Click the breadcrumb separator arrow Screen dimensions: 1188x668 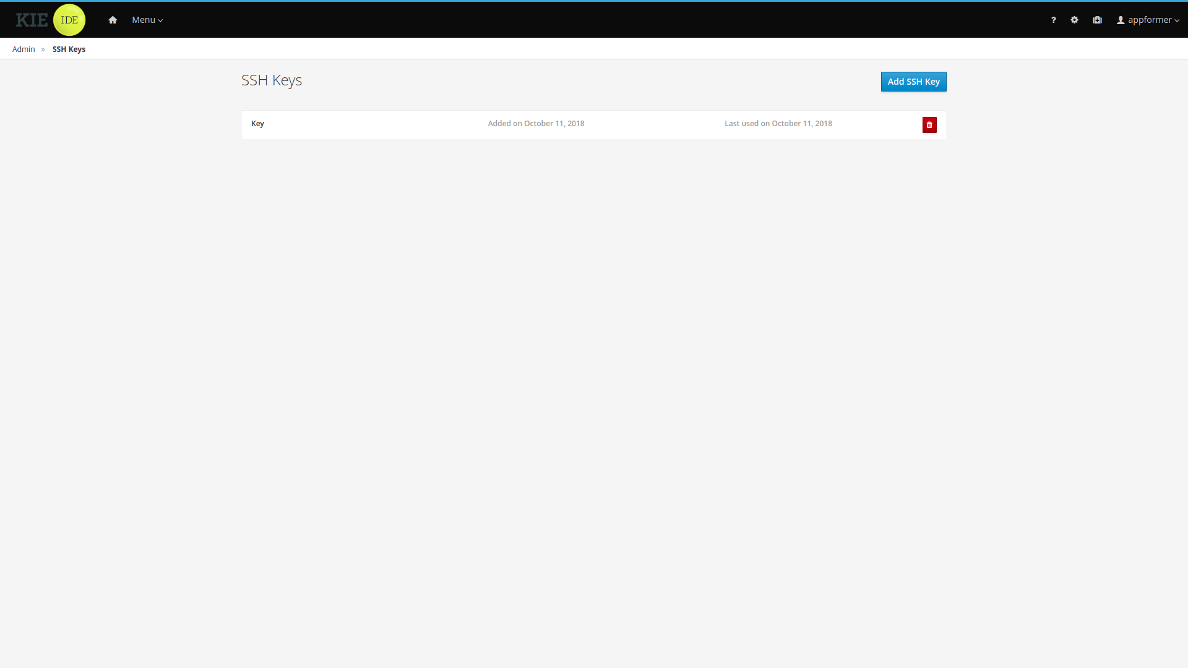pos(43,49)
